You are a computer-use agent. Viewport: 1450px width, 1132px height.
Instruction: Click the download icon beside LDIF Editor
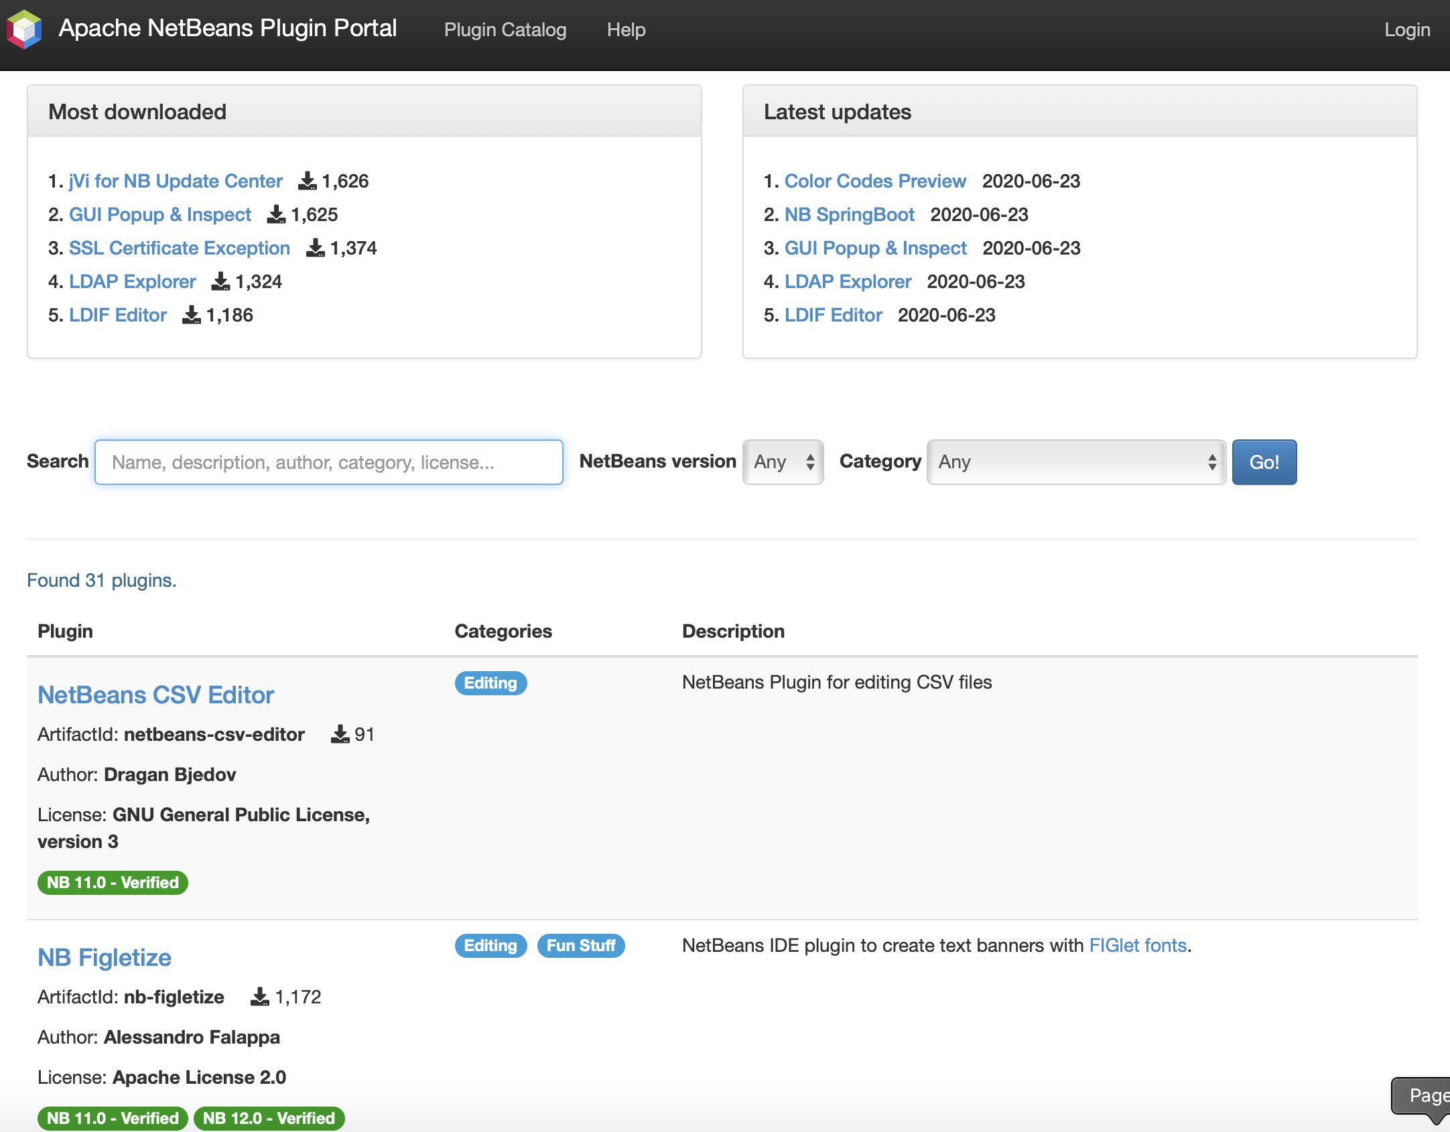192,315
